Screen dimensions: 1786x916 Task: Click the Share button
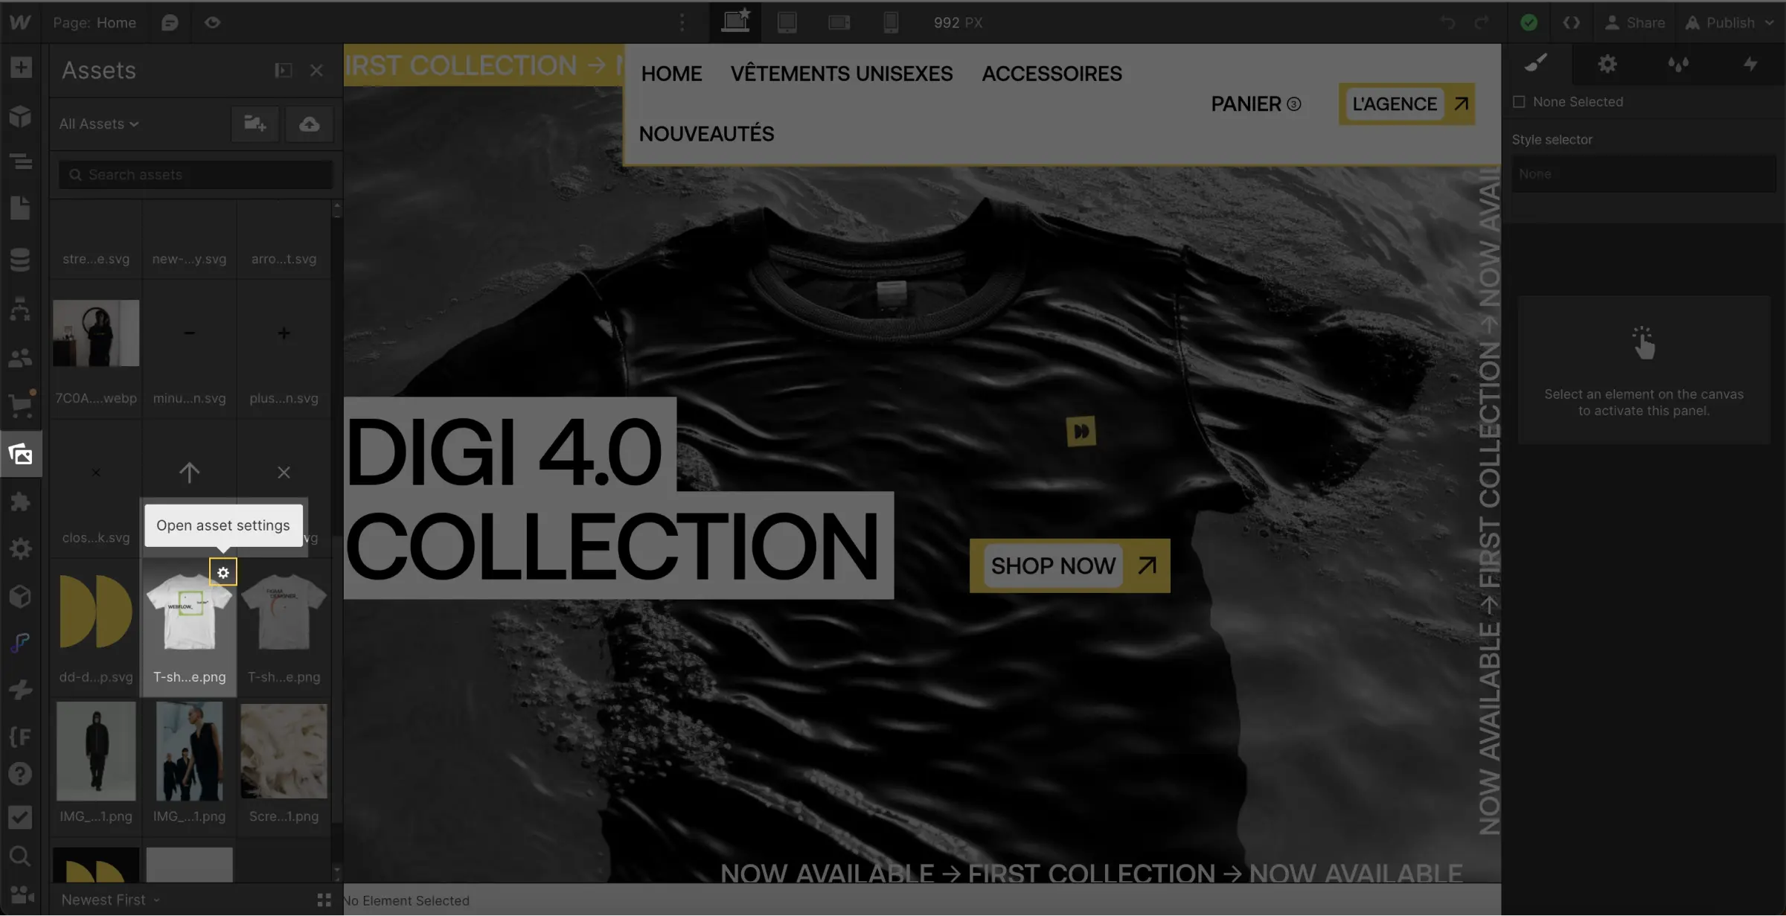[x=1636, y=21]
